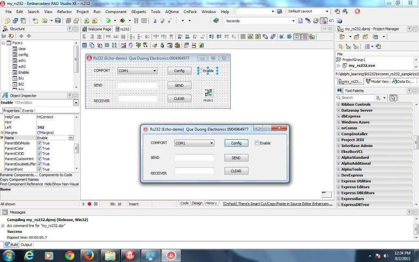Toggle ParentBiDiMode True checkbox
The width and height of the screenshot is (419, 262).
click(39, 143)
